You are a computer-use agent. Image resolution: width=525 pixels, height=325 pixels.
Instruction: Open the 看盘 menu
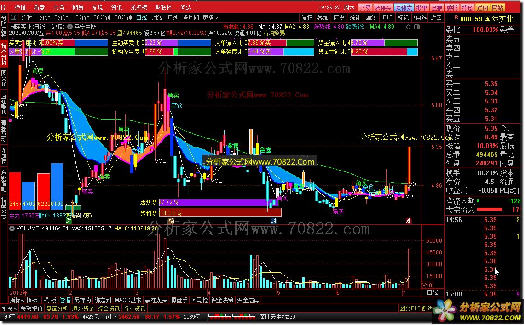(39, 7)
